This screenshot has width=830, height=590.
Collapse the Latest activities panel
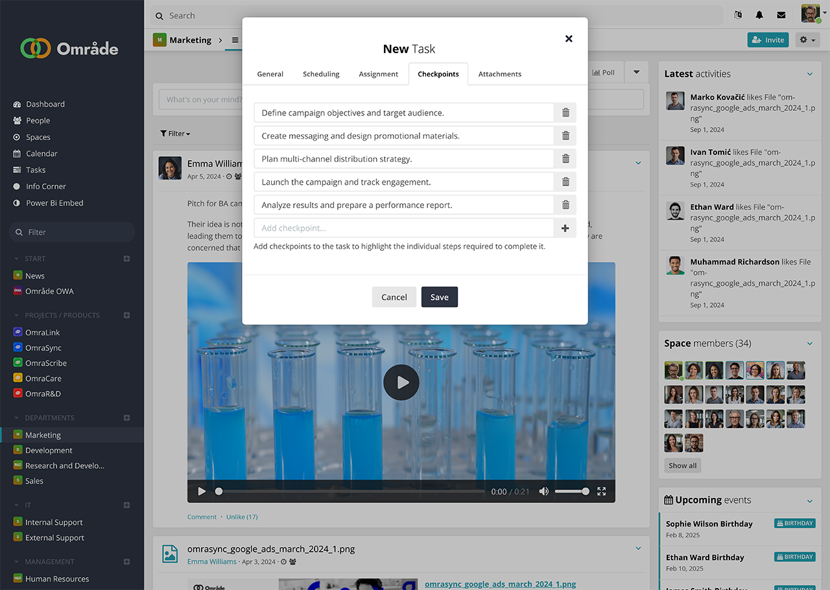coord(810,74)
